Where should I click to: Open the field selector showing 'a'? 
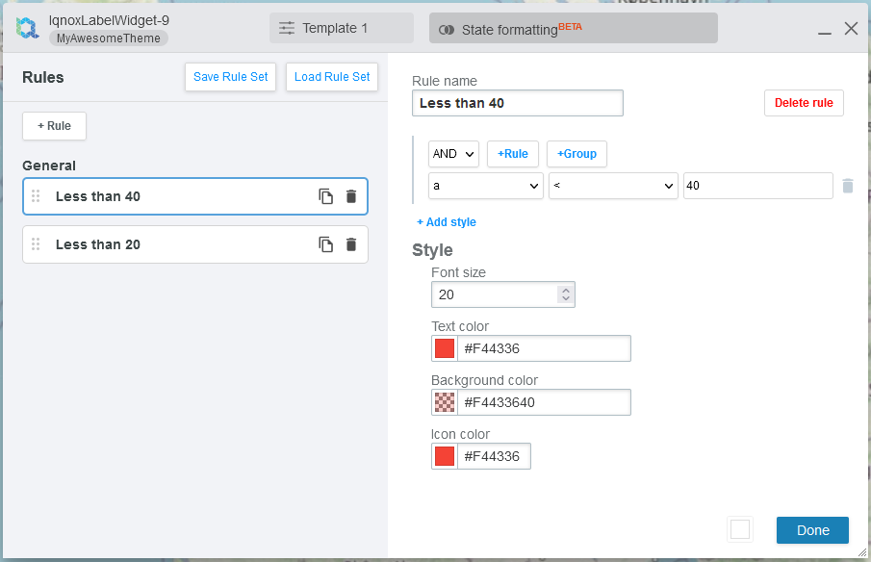pyautogui.click(x=485, y=186)
